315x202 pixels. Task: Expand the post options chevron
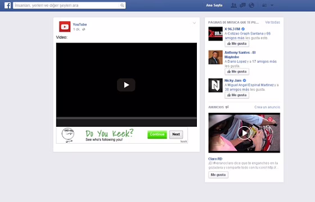pyautogui.click(x=194, y=23)
